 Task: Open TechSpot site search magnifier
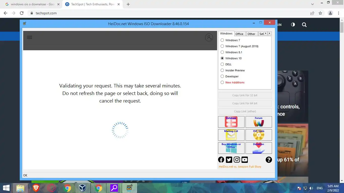pyautogui.click(x=304, y=25)
